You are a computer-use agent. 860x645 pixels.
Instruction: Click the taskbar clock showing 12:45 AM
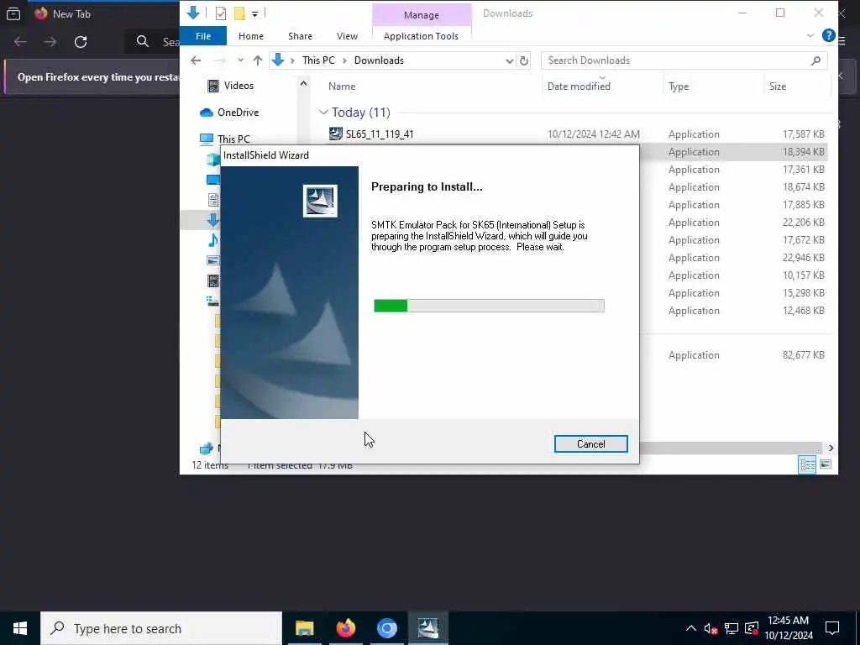tap(788, 628)
